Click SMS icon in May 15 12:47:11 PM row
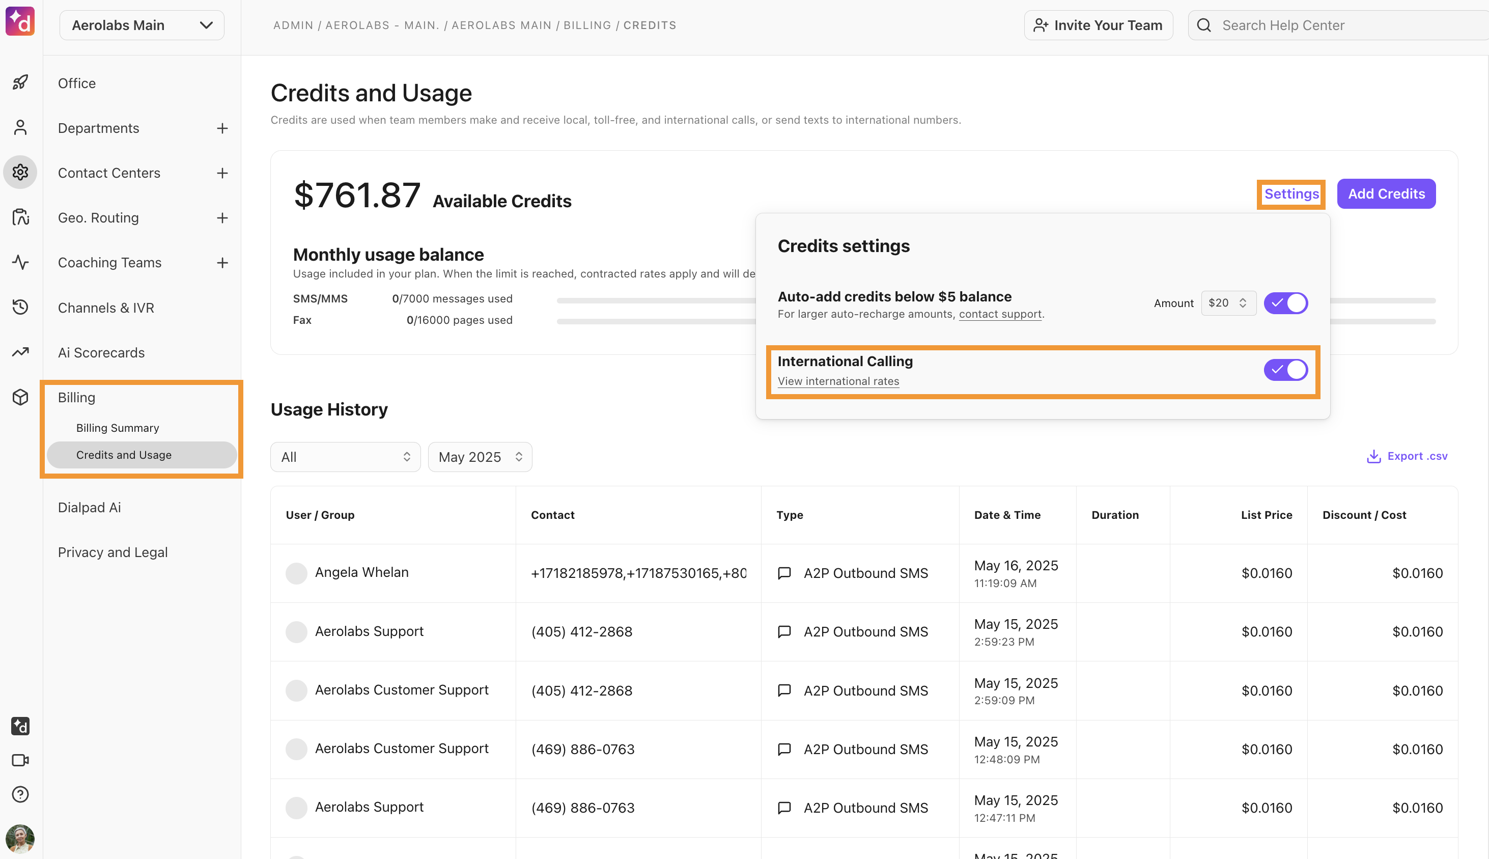Image resolution: width=1489 pixels, height=859 pixels. pyautogui.click(x=784, y=808)
